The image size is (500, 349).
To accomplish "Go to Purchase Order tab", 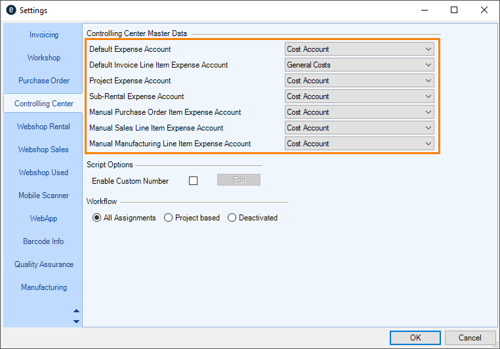I will (x=43, y=81).
